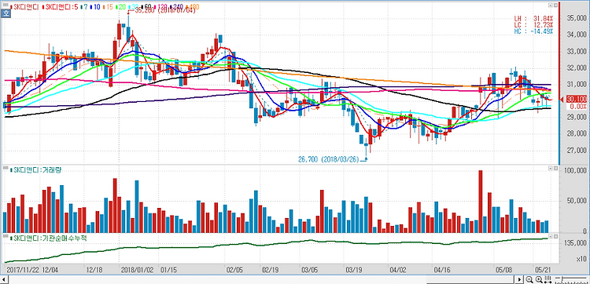Click the 2018/01/02 date label
Viewport: 590px width, 284px height.
pyautogui.click(x=137, y=270)
